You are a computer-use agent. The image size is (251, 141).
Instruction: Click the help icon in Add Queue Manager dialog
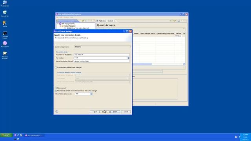click(x=56, y=111)
